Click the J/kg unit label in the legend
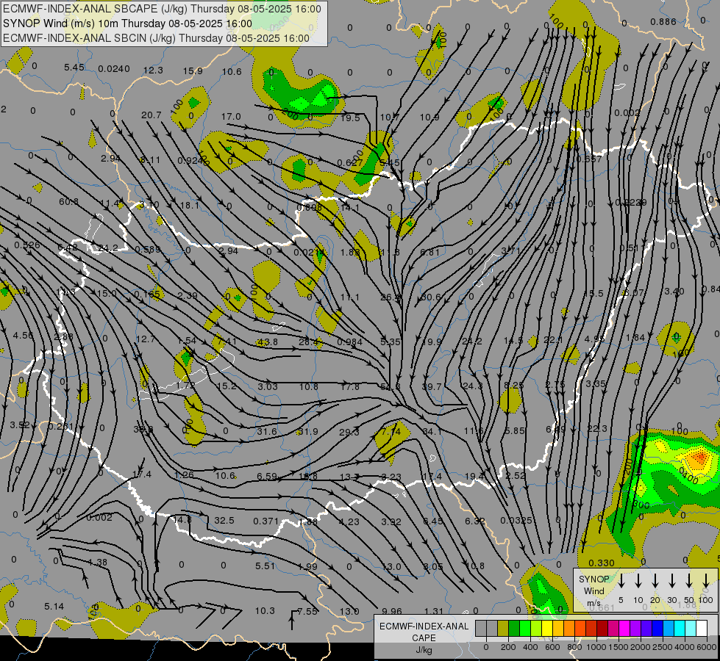Viewport: 720px width, 661px height. tap(424, 650)
